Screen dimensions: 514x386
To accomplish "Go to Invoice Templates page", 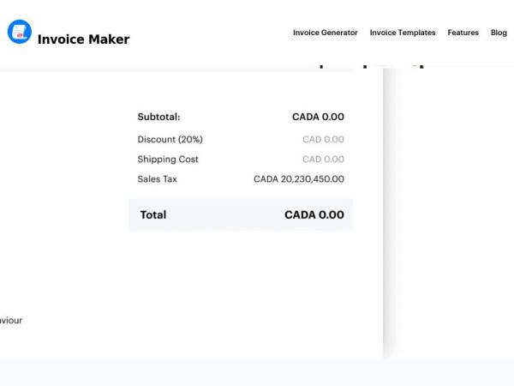I will [403, 33].
